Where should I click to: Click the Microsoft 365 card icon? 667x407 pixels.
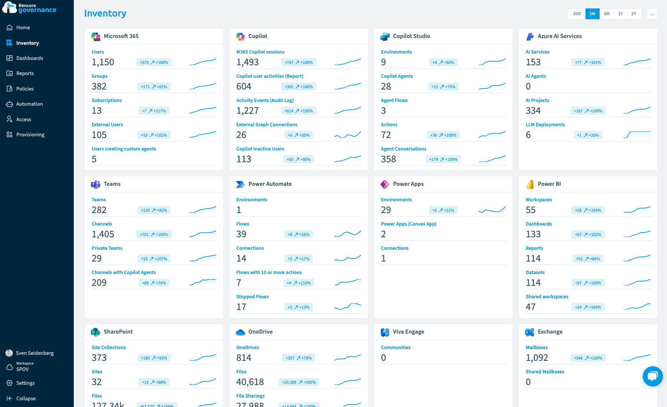(96, 36)
